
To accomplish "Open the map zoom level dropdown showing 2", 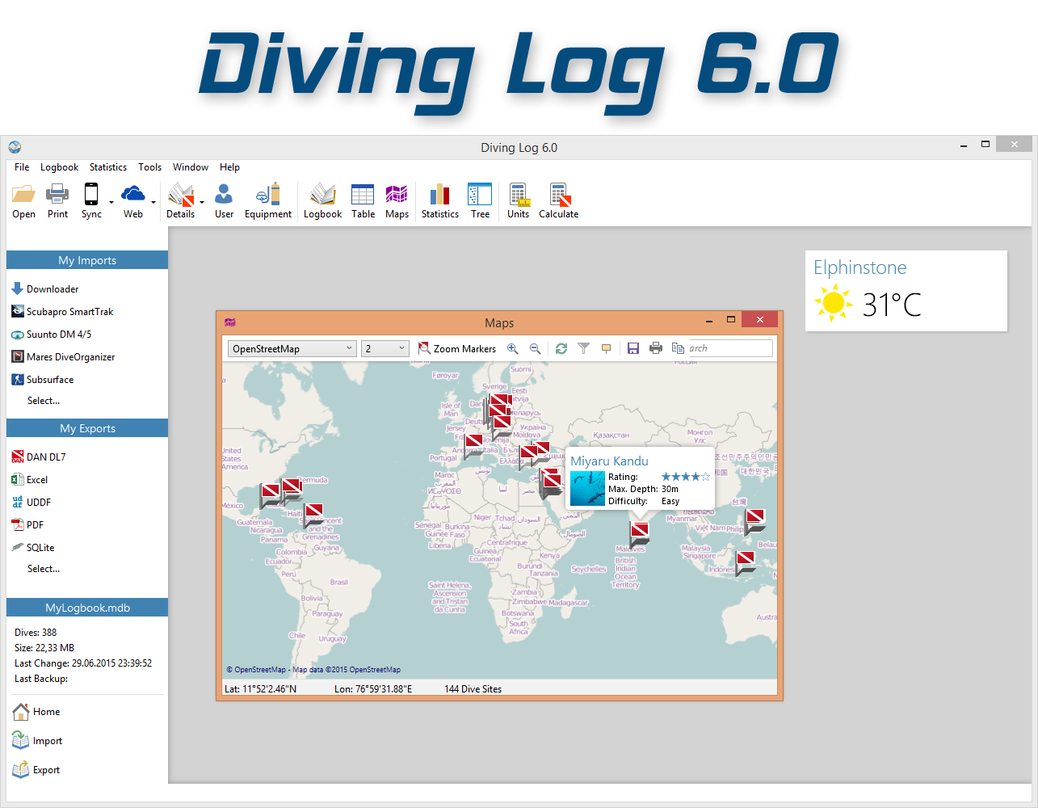I will [x=401, y=348].
